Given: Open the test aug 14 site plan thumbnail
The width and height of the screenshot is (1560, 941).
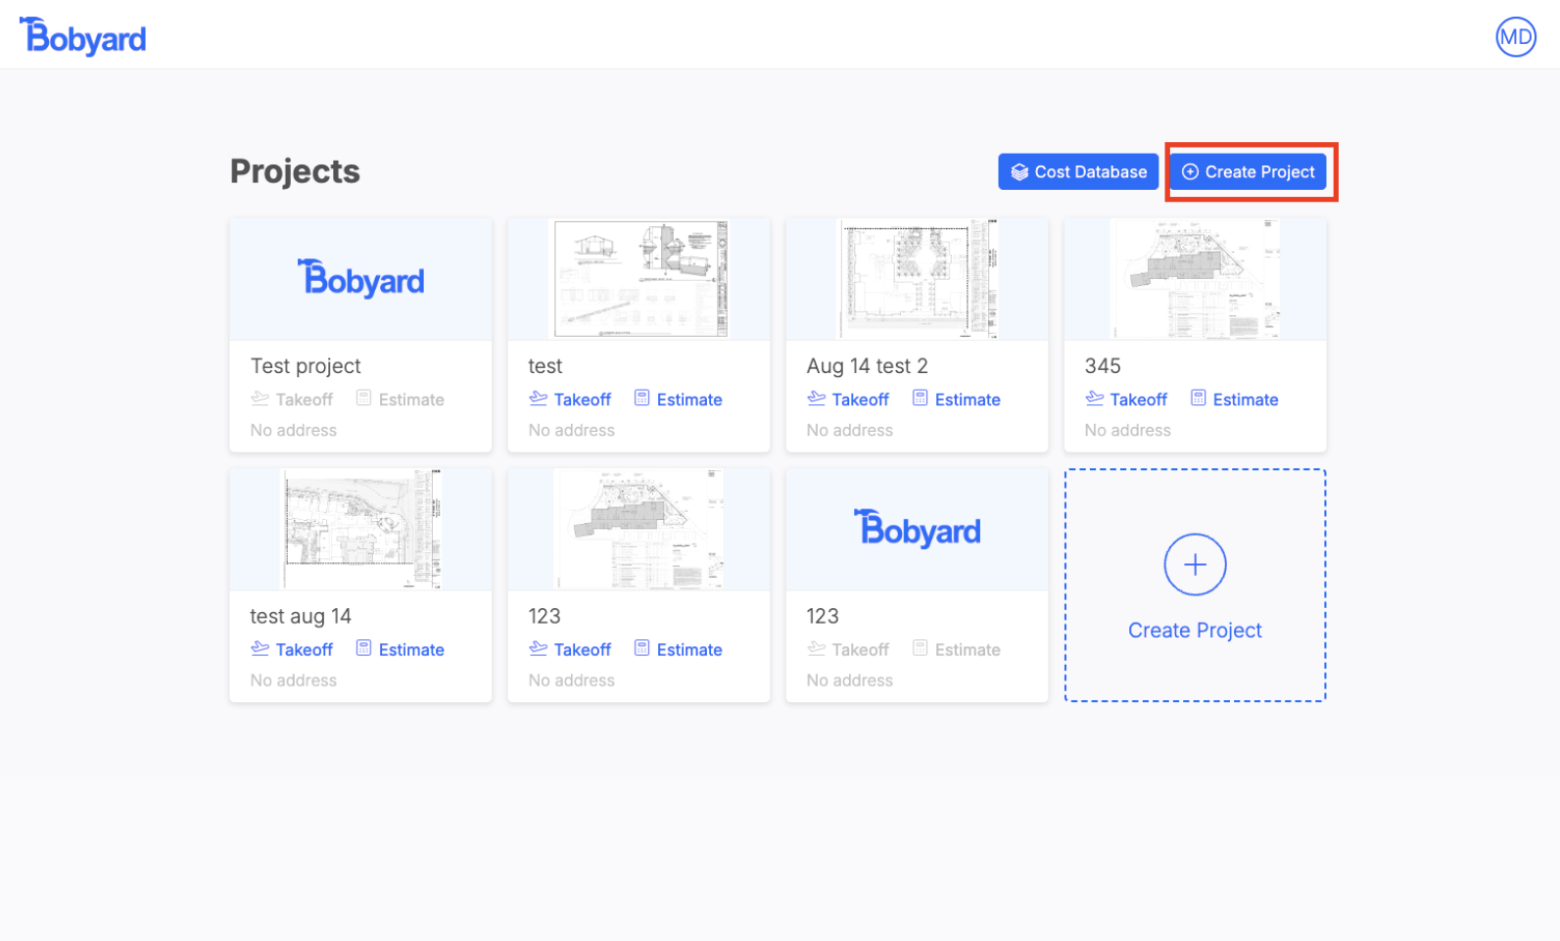Looking at the screenshot, I should 360,529.
